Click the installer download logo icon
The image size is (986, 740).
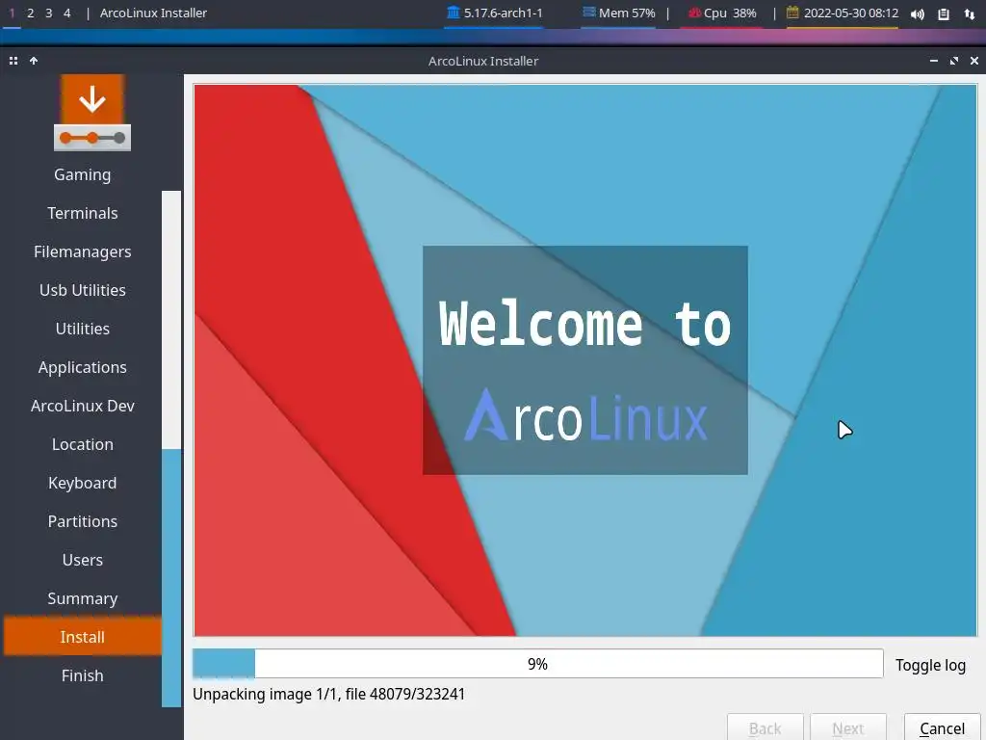coord(92,114)
